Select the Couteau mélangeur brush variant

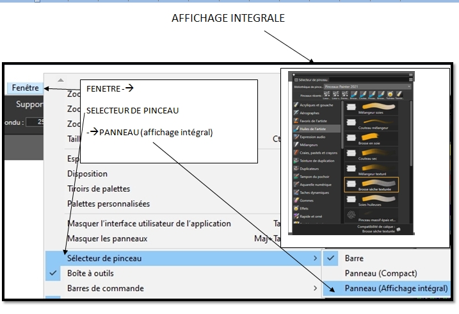[x=371, y=123]
